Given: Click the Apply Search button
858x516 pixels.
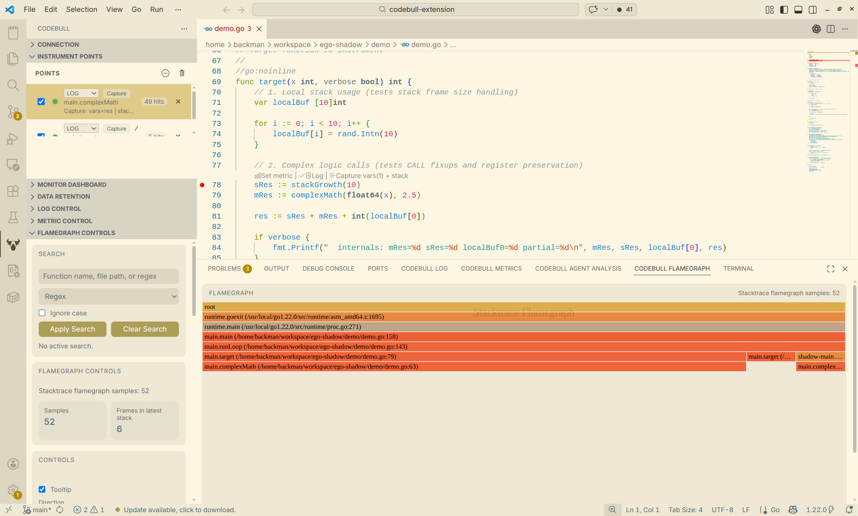Looking at the screenshot, I should pos(72,329).
